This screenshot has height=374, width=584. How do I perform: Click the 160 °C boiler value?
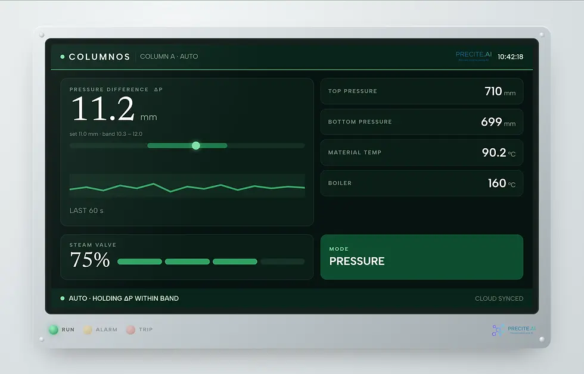(502, 183)
